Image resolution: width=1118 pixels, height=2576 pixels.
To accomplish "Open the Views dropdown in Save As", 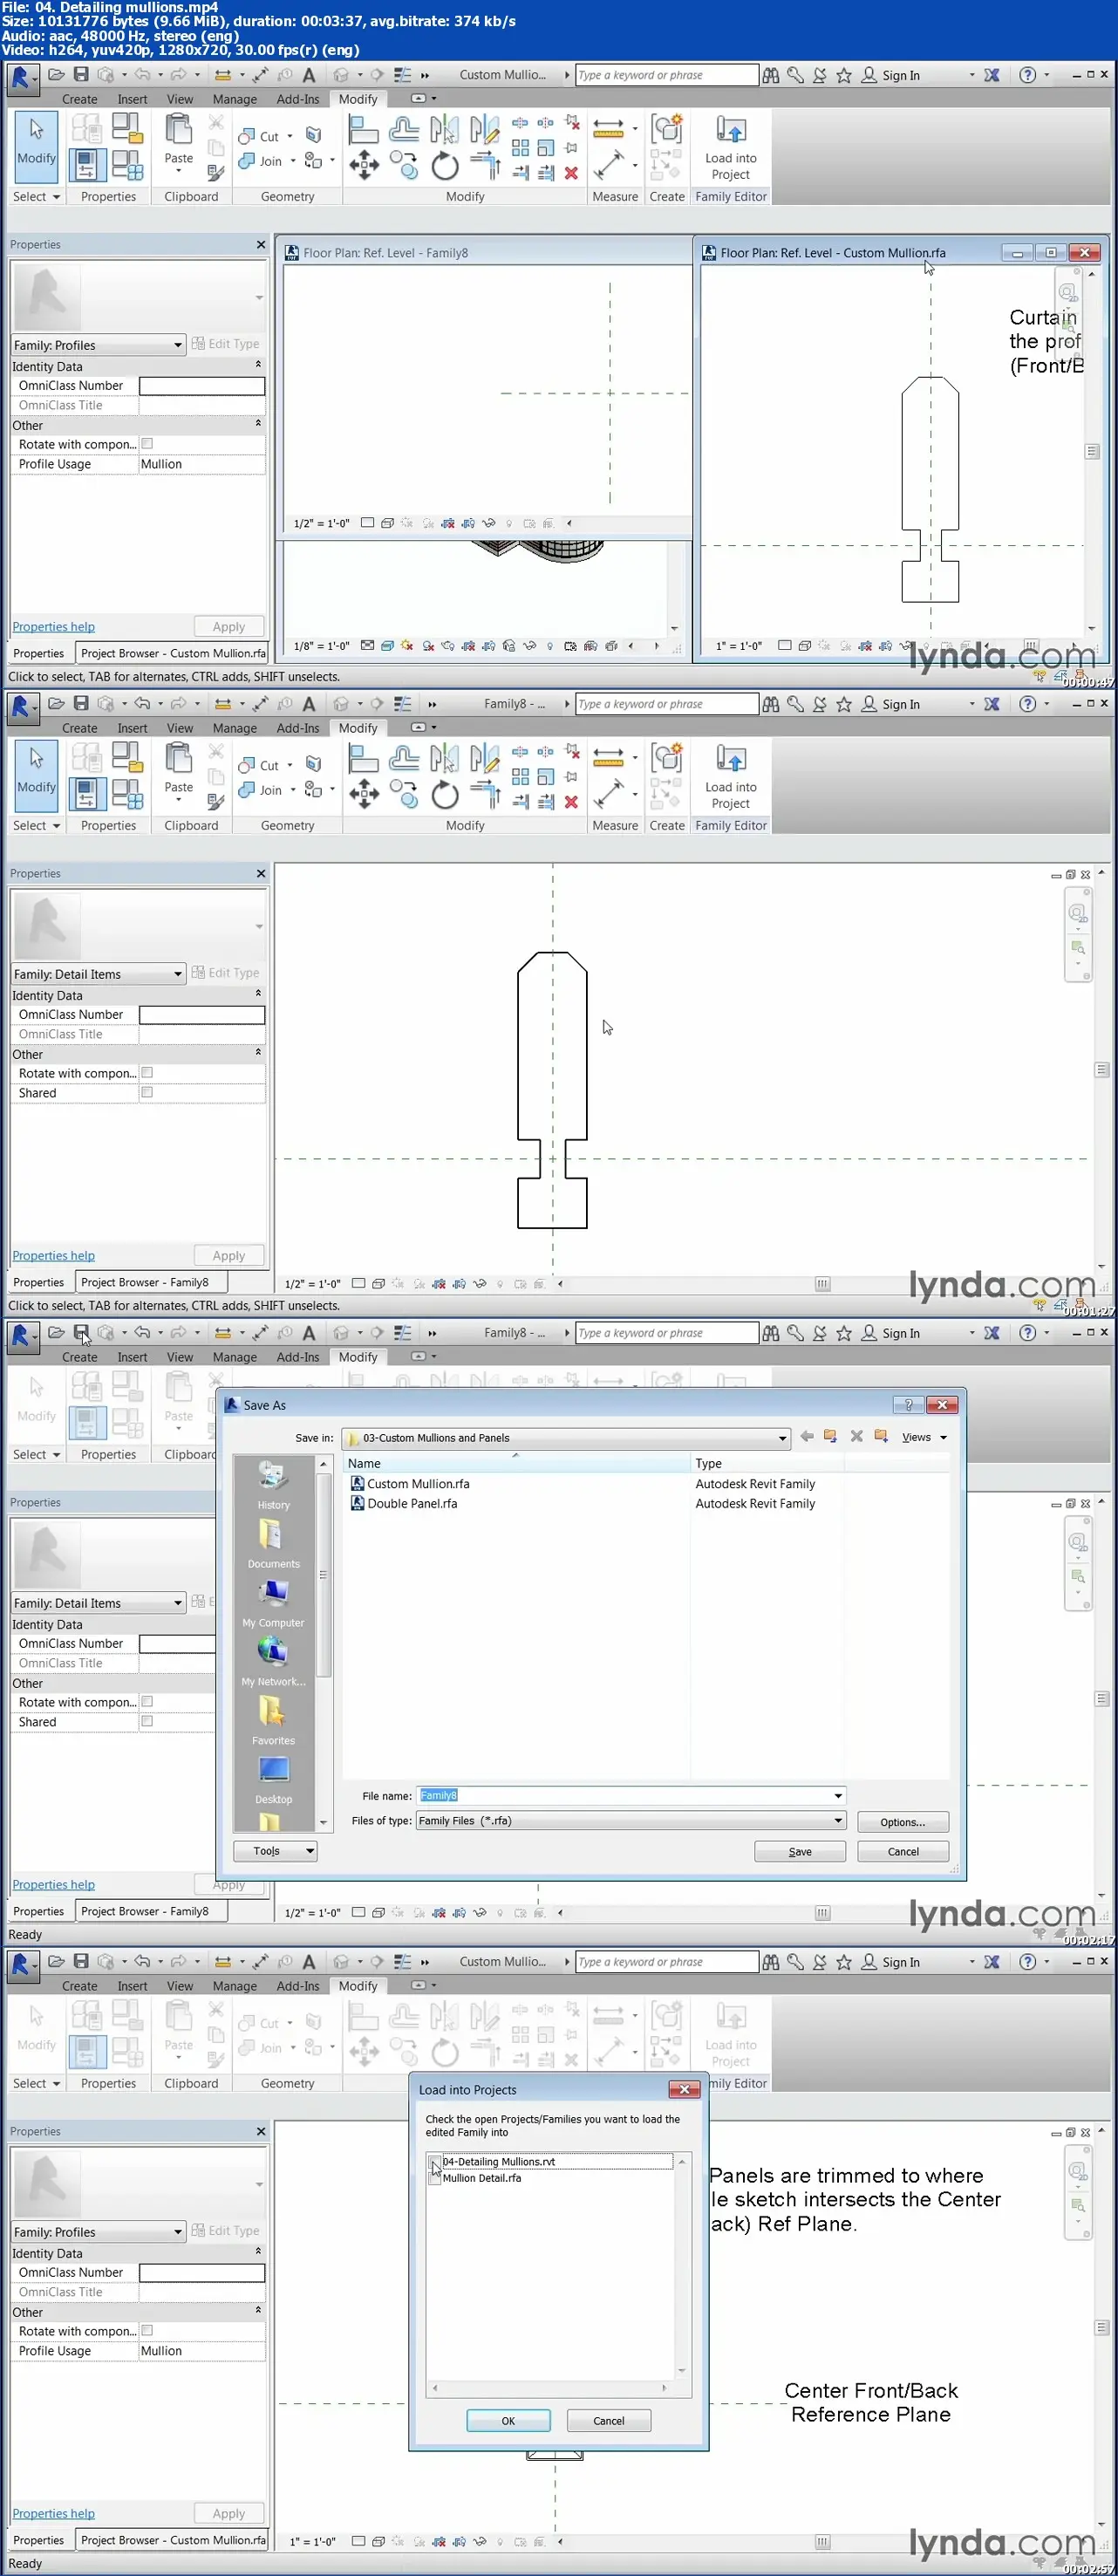I will 924,1437.
